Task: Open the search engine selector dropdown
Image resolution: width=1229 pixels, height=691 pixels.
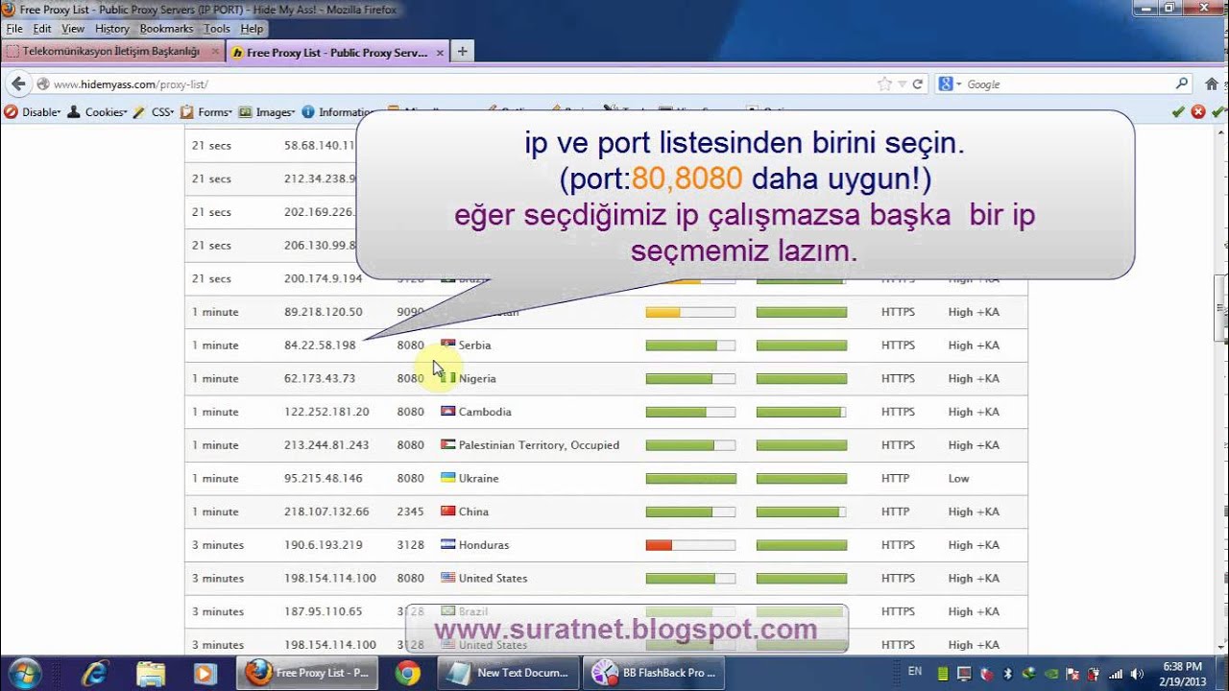Action: [x=948, y=84]
